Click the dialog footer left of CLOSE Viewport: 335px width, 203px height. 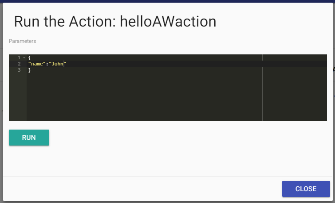[x=133, y=189]
